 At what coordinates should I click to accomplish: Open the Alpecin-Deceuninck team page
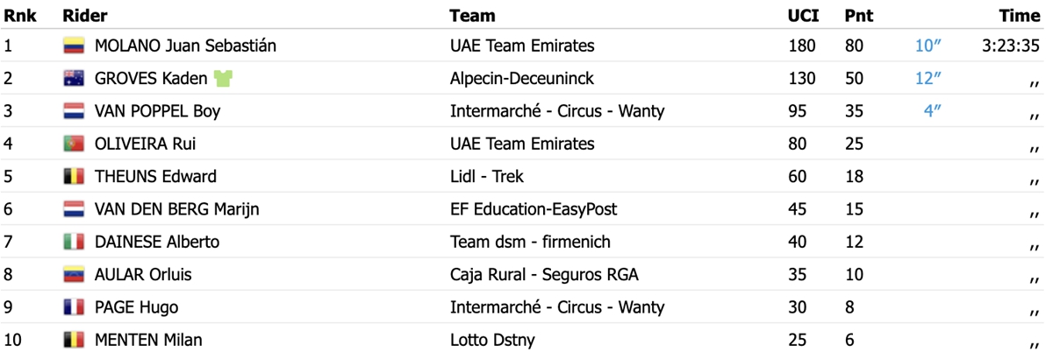522,78
